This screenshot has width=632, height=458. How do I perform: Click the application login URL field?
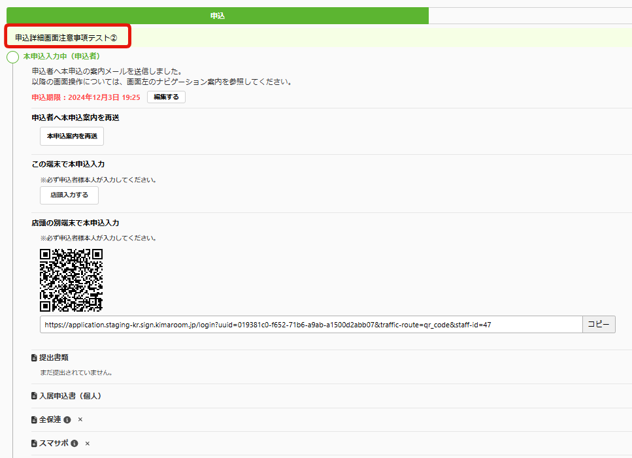coord(311,324)
